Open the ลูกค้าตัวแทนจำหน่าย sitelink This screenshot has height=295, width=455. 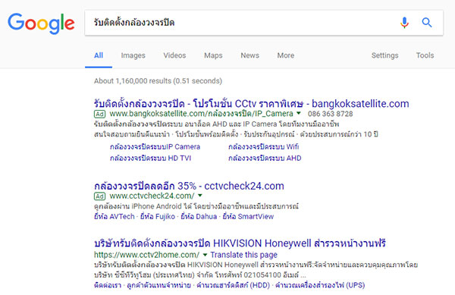tap(158, 285)
